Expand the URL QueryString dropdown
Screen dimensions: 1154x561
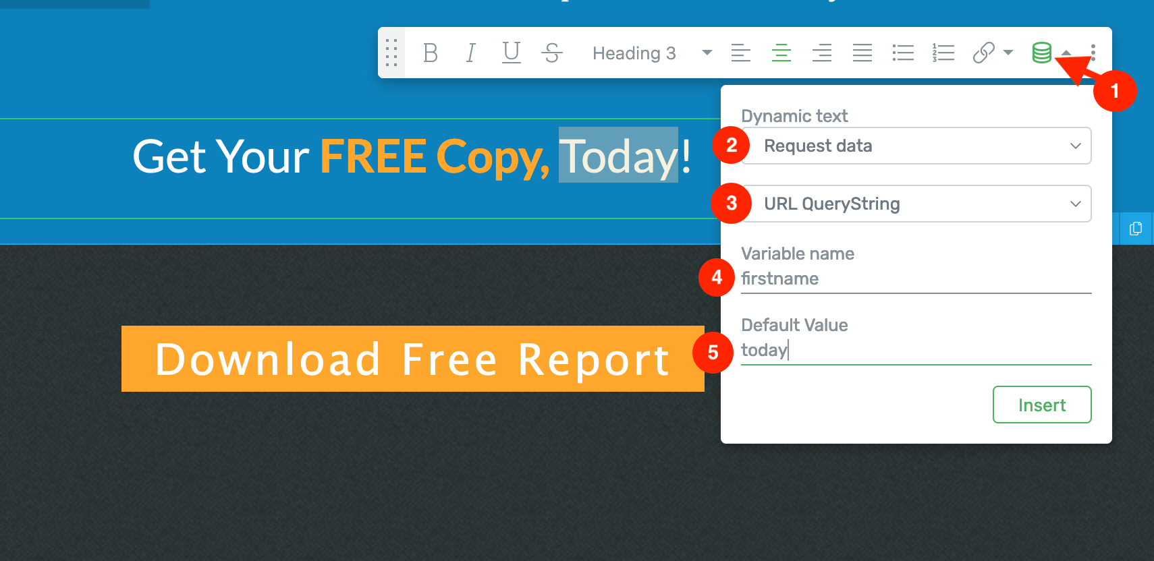916,204
